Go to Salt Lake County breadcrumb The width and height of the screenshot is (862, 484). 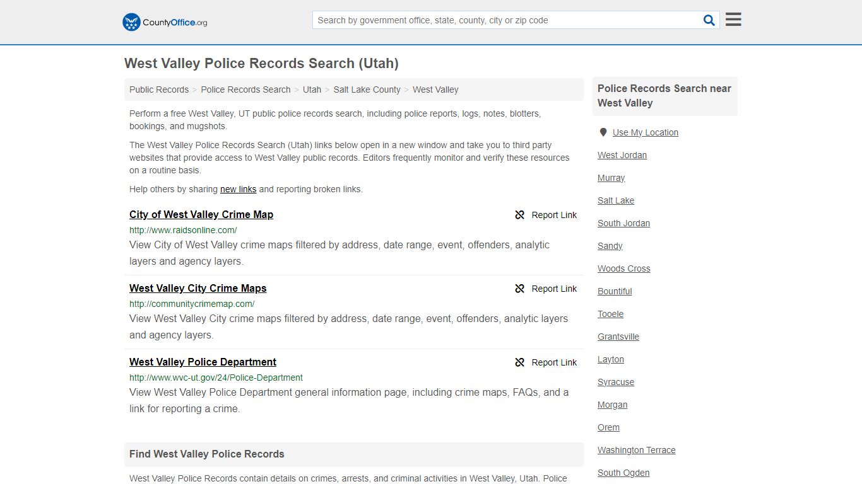click(x=367, y=89)
